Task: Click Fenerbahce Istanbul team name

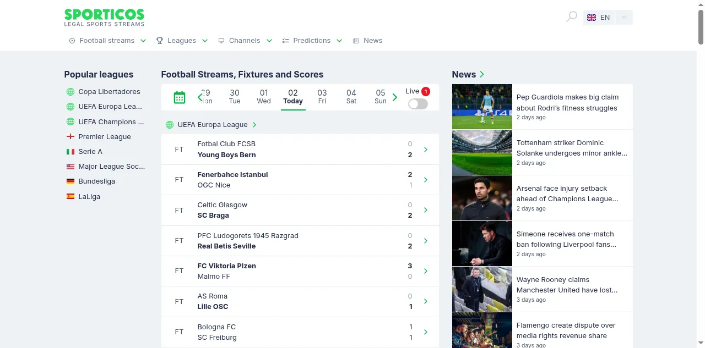Action: (x=232, y=175)
